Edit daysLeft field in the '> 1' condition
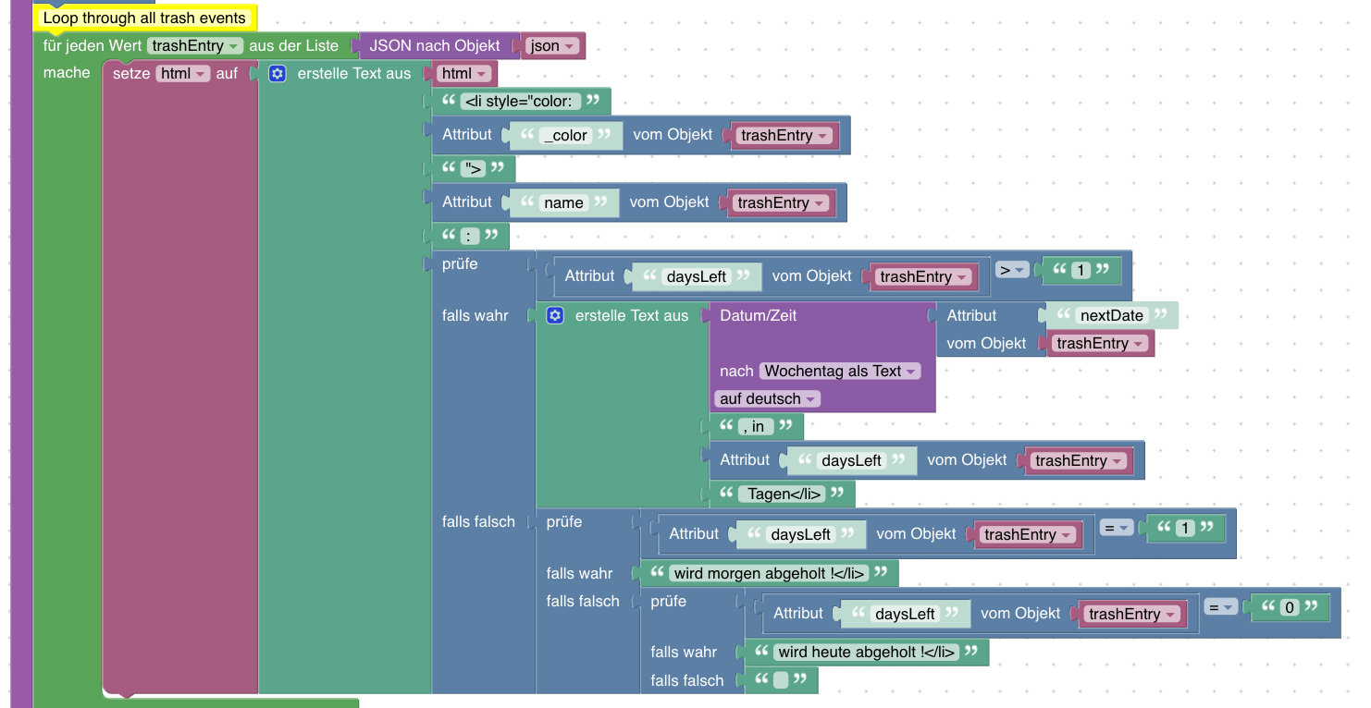 [697, 277]
